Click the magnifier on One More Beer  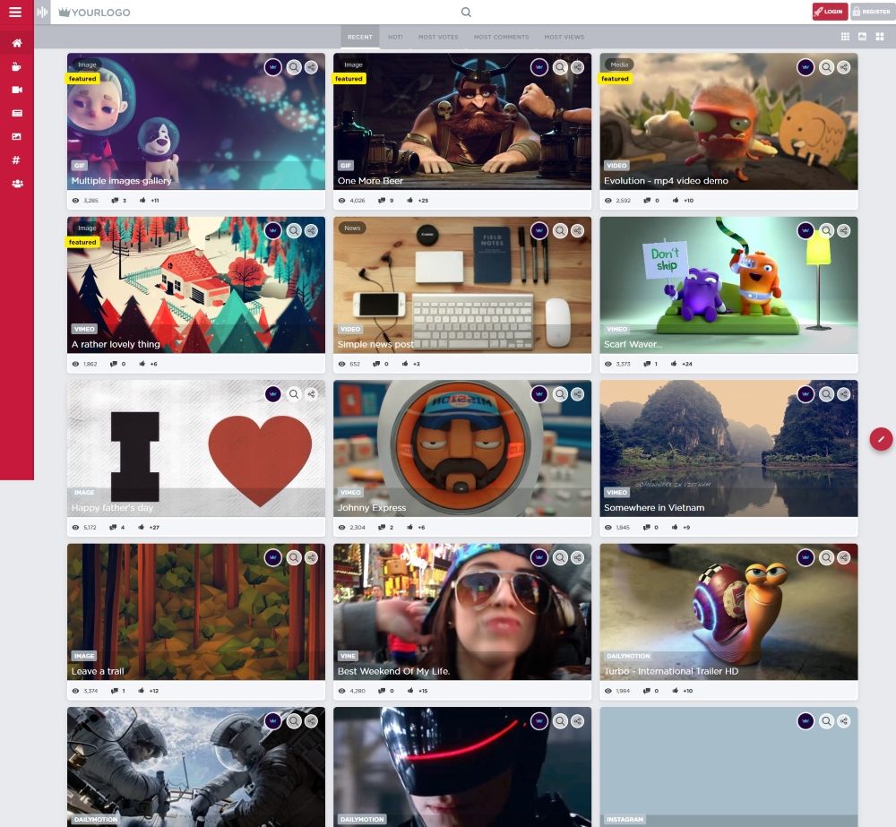click(x=560, y=67)
